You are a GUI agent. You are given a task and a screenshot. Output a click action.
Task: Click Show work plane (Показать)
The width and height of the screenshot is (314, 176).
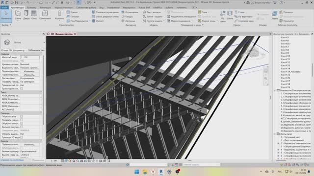coord(286,12)
